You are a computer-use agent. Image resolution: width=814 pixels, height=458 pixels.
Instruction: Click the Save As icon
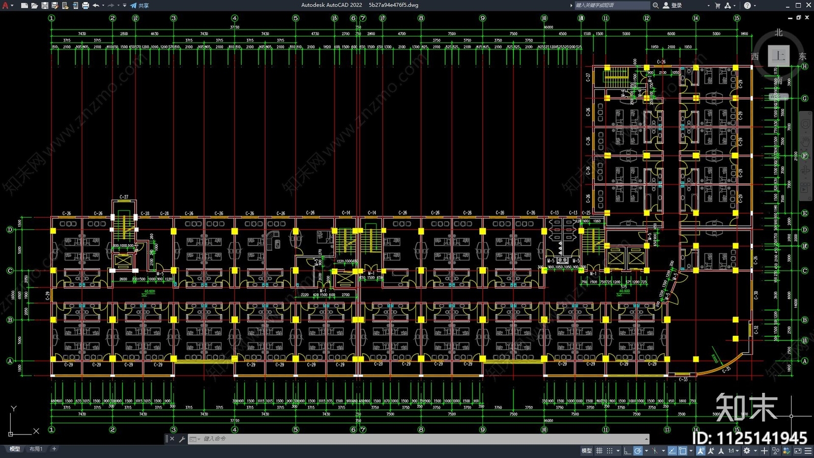(x=54, y=6)
